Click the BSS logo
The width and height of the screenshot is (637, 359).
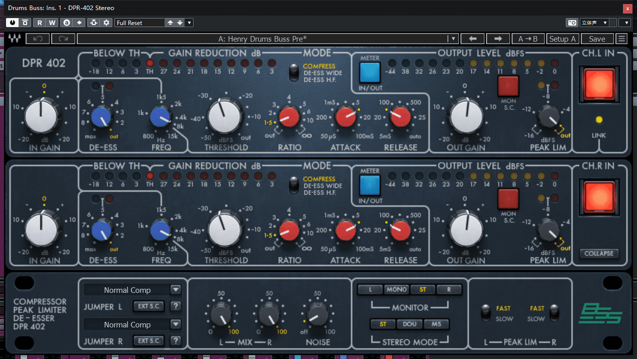pos(600,314)
